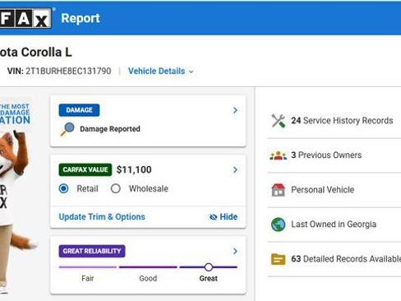Click the previous owners people icon
This screenshot has width=401, height=301.
tap(279, 155)
